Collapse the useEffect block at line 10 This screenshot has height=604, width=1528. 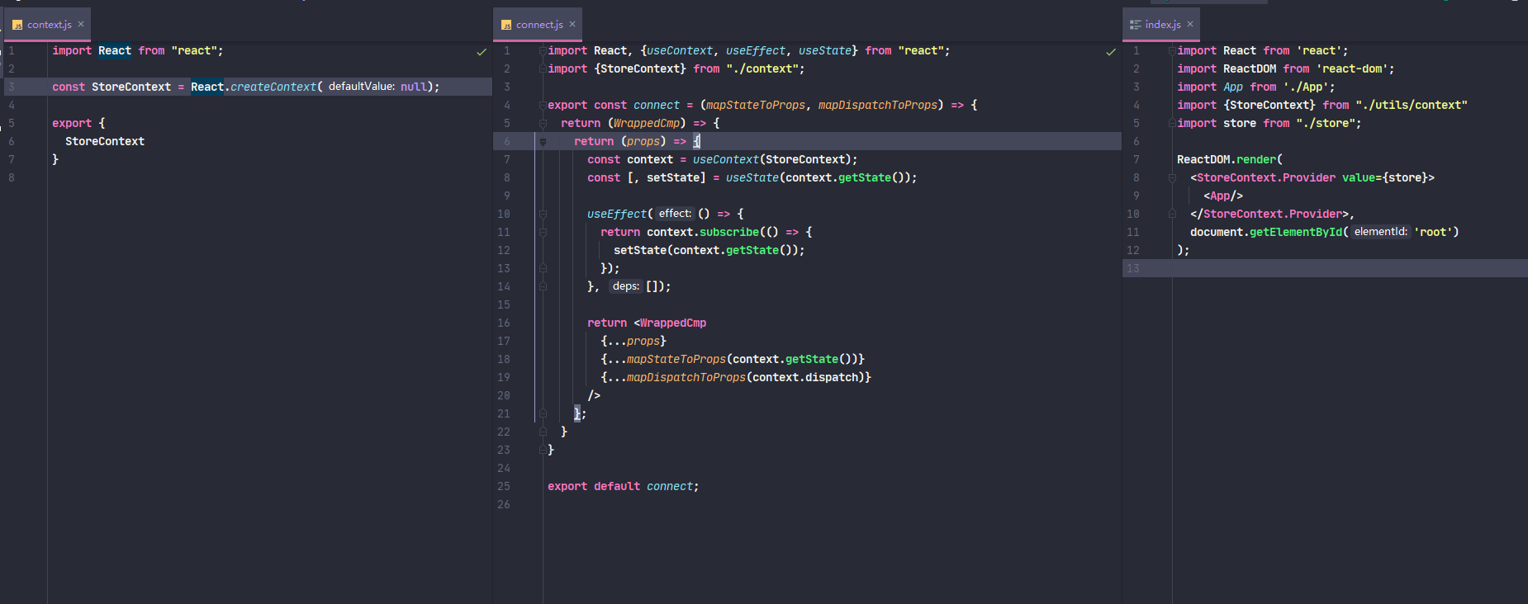click(543, 215)
